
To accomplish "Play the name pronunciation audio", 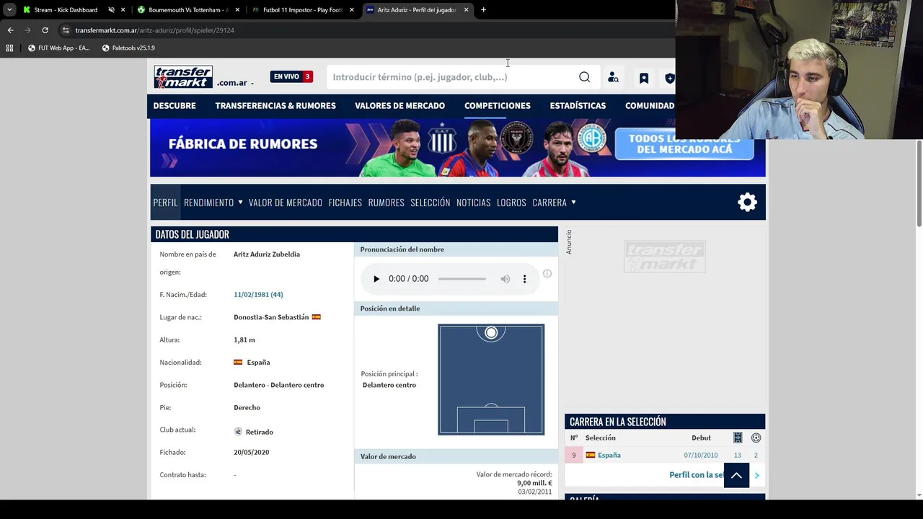I will (376, 279).
